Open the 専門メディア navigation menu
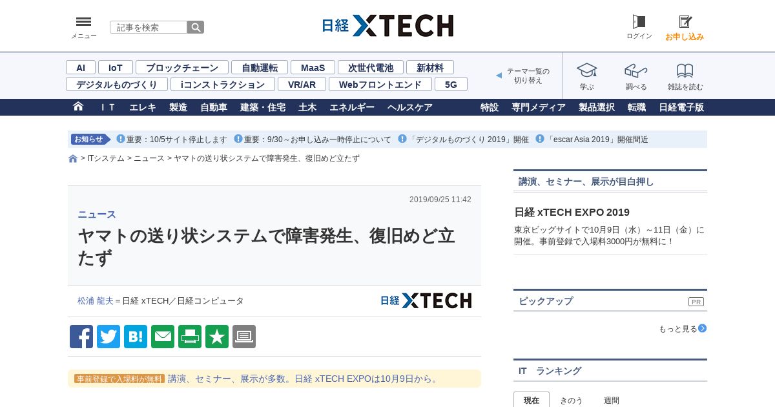This screenshot has width=775, height=407. pos(539,107)
